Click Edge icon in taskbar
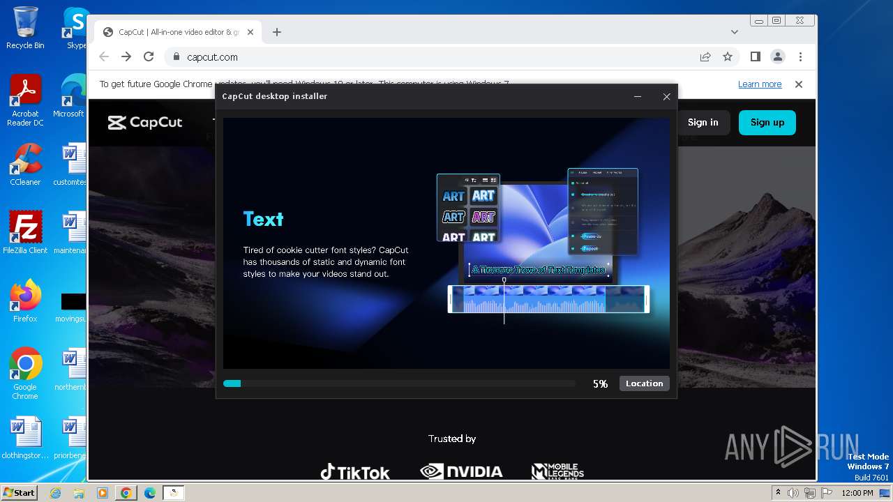893x502 pixels. point(150,493)
